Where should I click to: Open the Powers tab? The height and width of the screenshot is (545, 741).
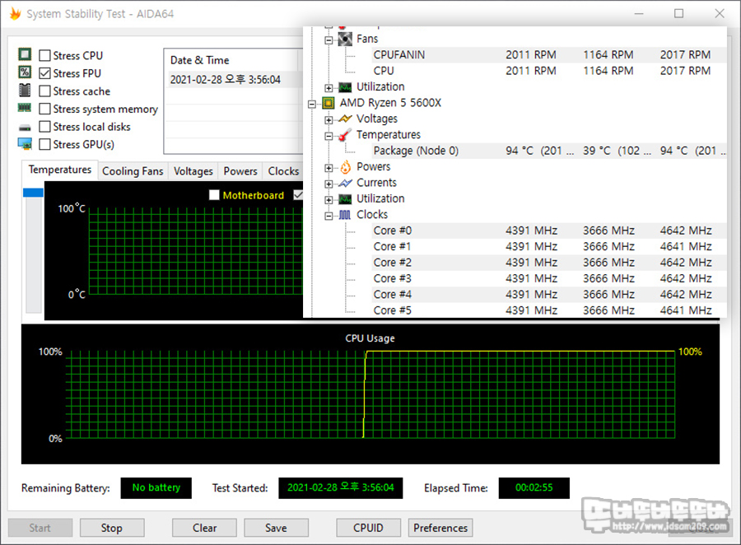(240, 171)
